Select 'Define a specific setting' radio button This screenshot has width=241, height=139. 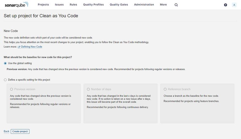tap(5, 80)
